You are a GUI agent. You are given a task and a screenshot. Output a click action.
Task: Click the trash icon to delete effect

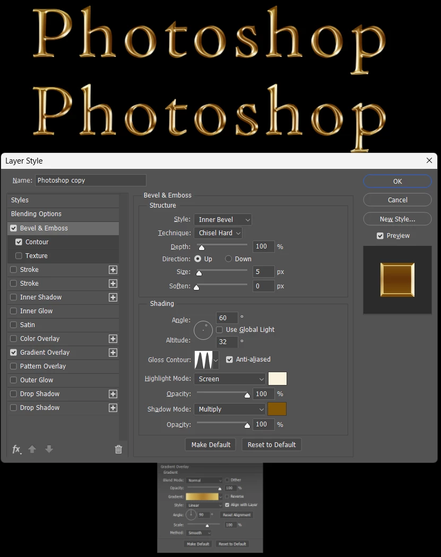[118, 449]
